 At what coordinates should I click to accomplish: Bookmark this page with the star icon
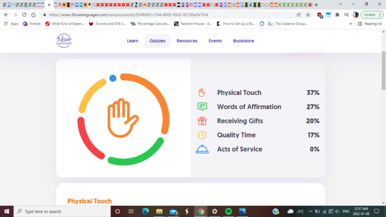pos(308,15)
